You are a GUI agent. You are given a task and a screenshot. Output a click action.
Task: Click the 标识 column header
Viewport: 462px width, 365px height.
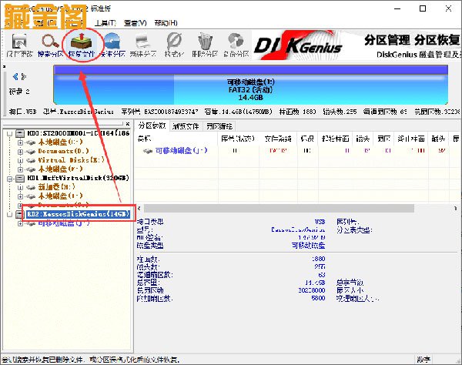(307, 138)
